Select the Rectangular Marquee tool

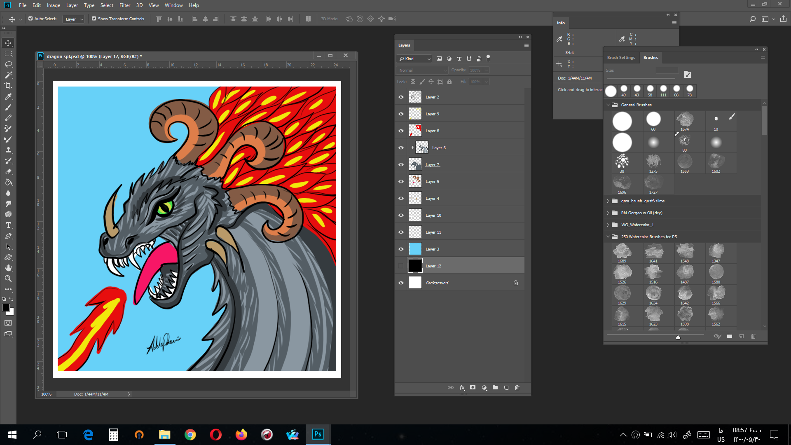[8, 54]
